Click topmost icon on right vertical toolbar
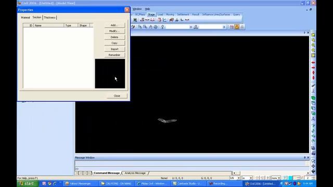The height and width of the screenshot is (187, 333). [x=313, y=35]
